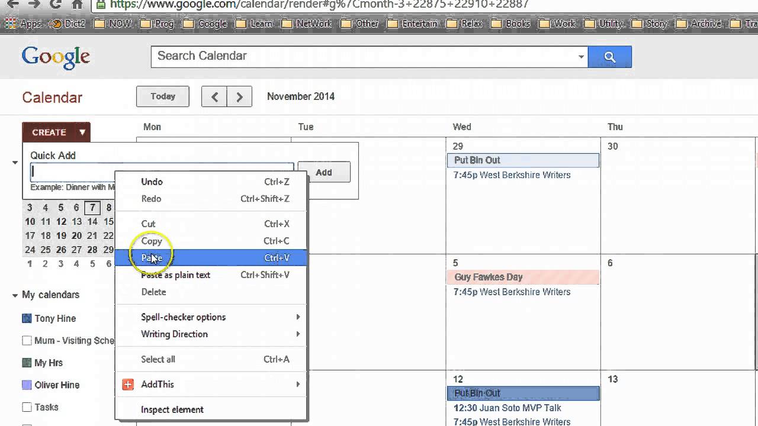Click the browser forward arrow
This screenshot has height=426, width=758.
34,4
